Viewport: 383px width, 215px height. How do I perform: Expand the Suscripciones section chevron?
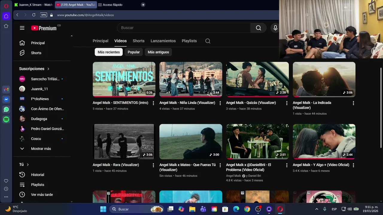(48, 69)
